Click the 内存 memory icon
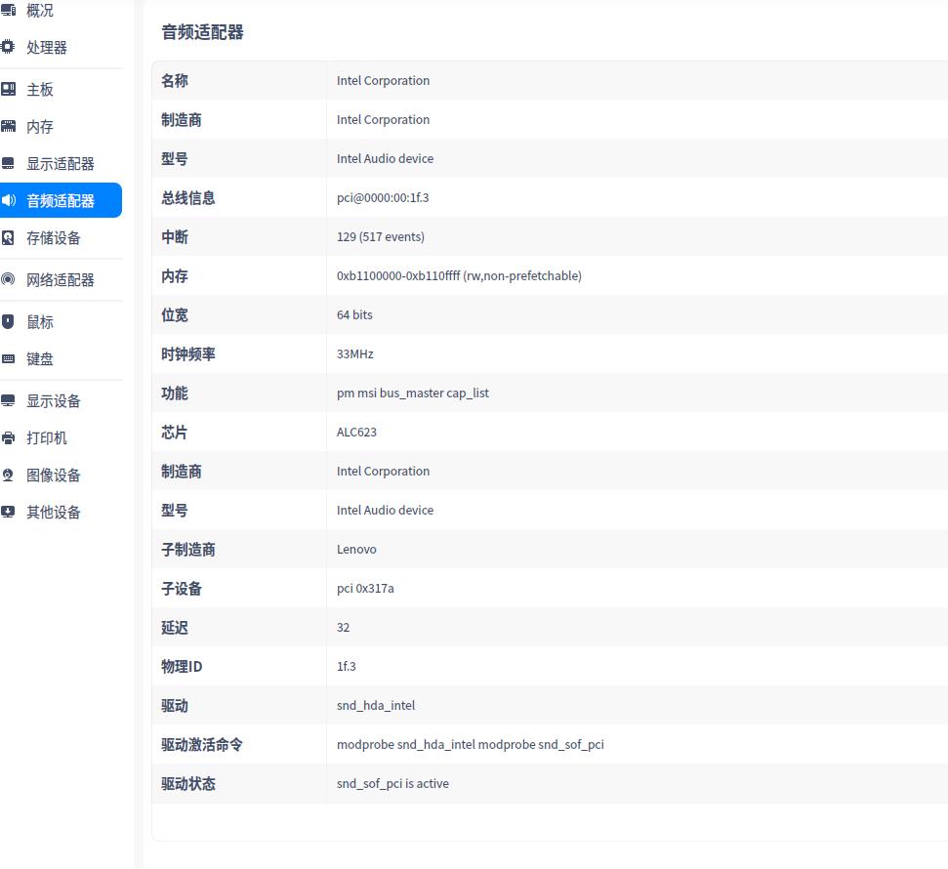The image size is (948, 869). pos(8,126)
